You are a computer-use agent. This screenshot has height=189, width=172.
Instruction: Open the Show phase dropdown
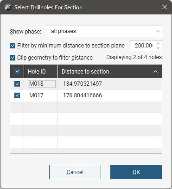coord(104,31)
